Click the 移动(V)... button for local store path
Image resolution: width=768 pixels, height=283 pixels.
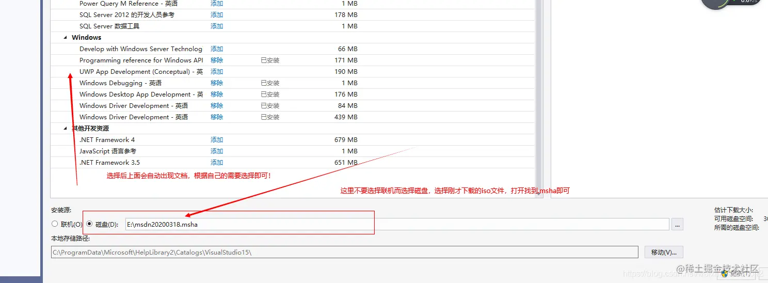[x=664, y=252]
